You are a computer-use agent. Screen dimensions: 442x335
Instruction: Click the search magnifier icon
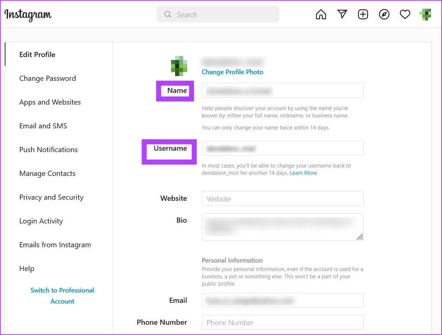[x=168, y=14]
